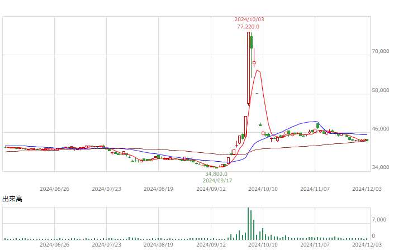Click the 58,000 price axis label
398x251 pixels.
pos(380,90)
